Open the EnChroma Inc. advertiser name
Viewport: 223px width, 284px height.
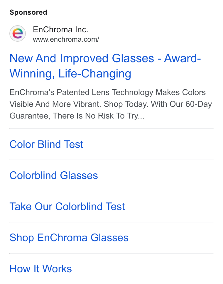coord(60,30)
